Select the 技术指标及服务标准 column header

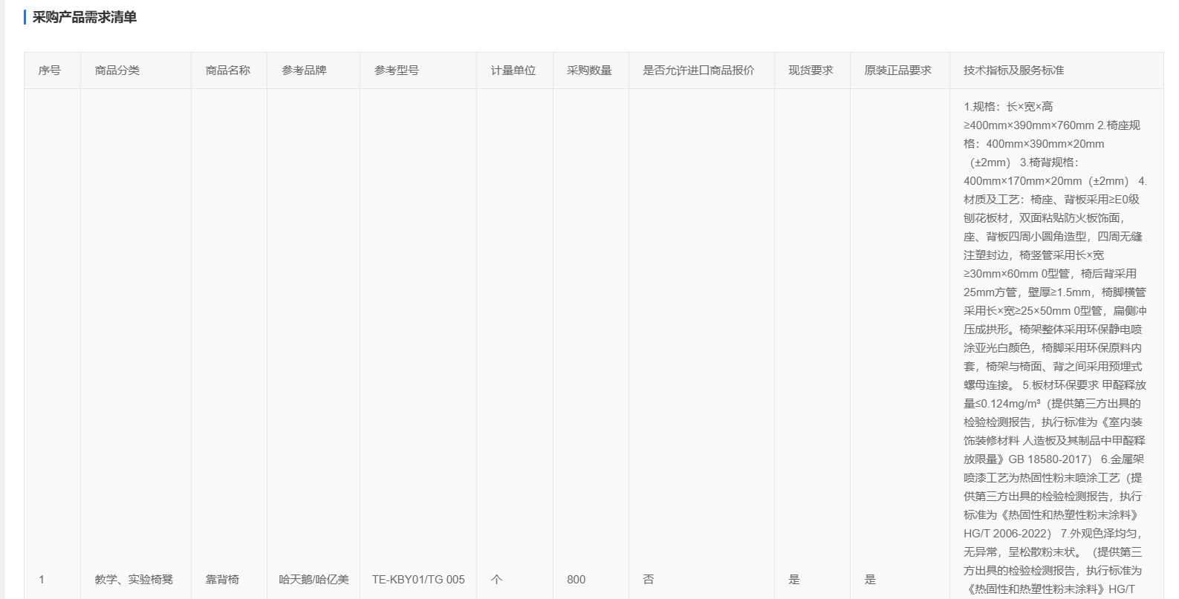1013,71
